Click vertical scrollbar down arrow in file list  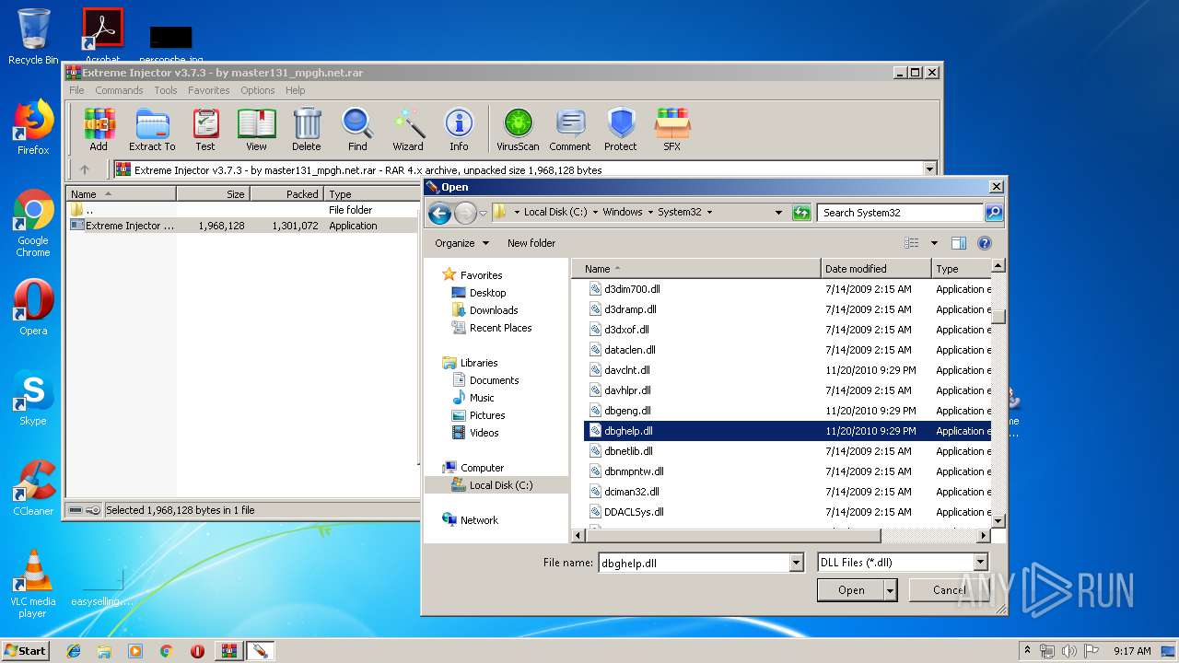[998, 520]
